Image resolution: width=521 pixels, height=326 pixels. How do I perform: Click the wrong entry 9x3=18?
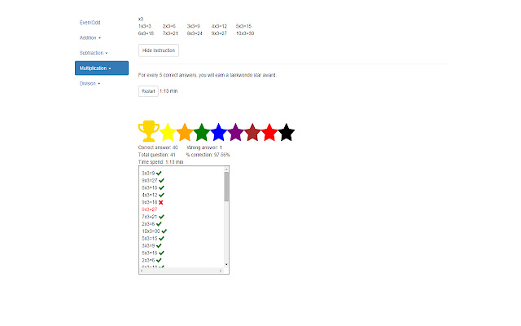pyautogui.click(x=150, y=202)
